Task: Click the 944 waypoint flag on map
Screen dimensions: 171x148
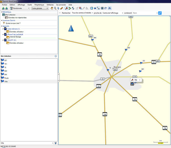Action: (x=93, y=40)
